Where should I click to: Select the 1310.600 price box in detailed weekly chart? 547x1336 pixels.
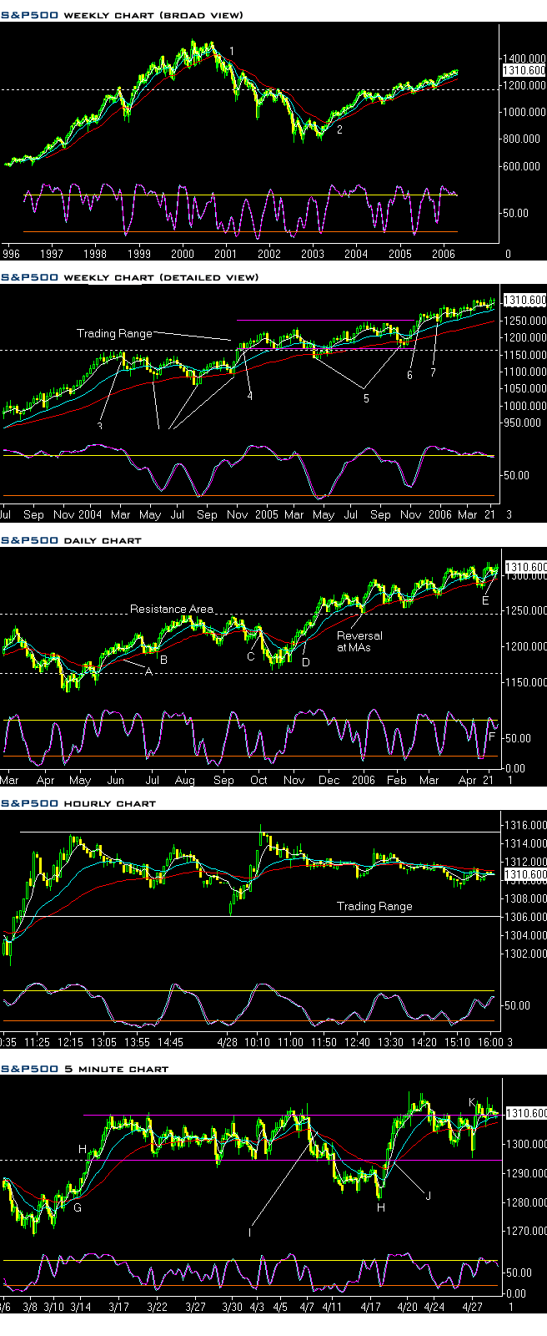524,300
